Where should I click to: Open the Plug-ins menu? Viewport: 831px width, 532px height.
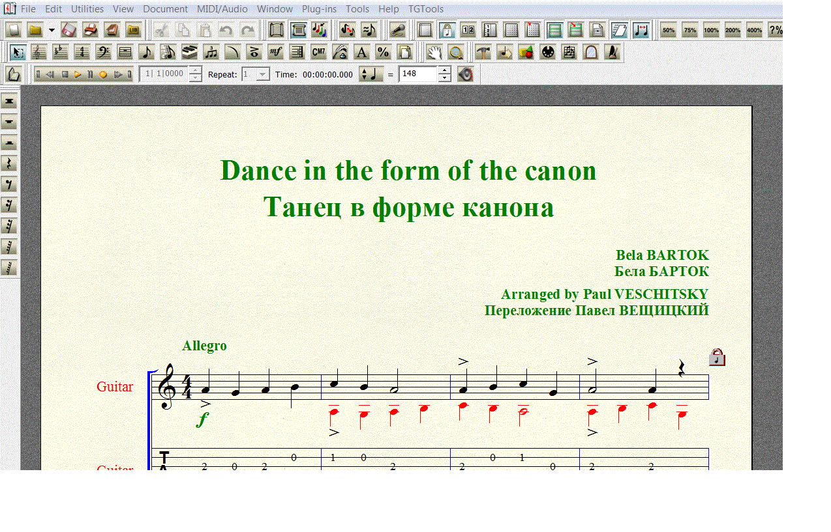(x=319, y=9)
